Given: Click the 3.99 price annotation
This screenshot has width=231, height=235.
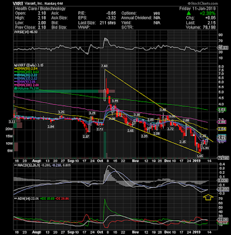Looking at the screenshot, I should pyautogui.click(x=115, y=101).
